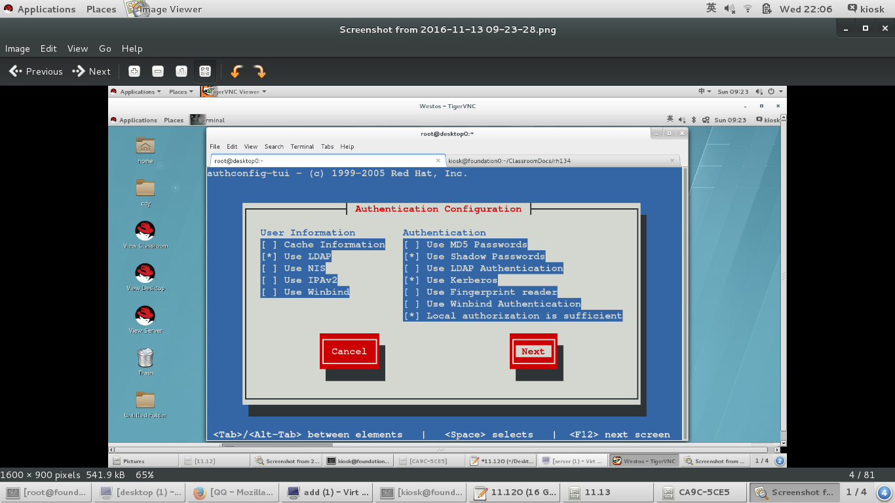The image size is (895, 503).
Task: Toggle the Use Shadow Passwords checkbox
Action: (x=411, y=256)
